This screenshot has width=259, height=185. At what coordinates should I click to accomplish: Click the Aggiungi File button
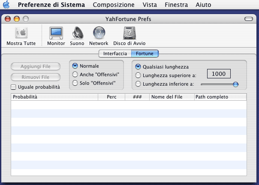(36, 66)
